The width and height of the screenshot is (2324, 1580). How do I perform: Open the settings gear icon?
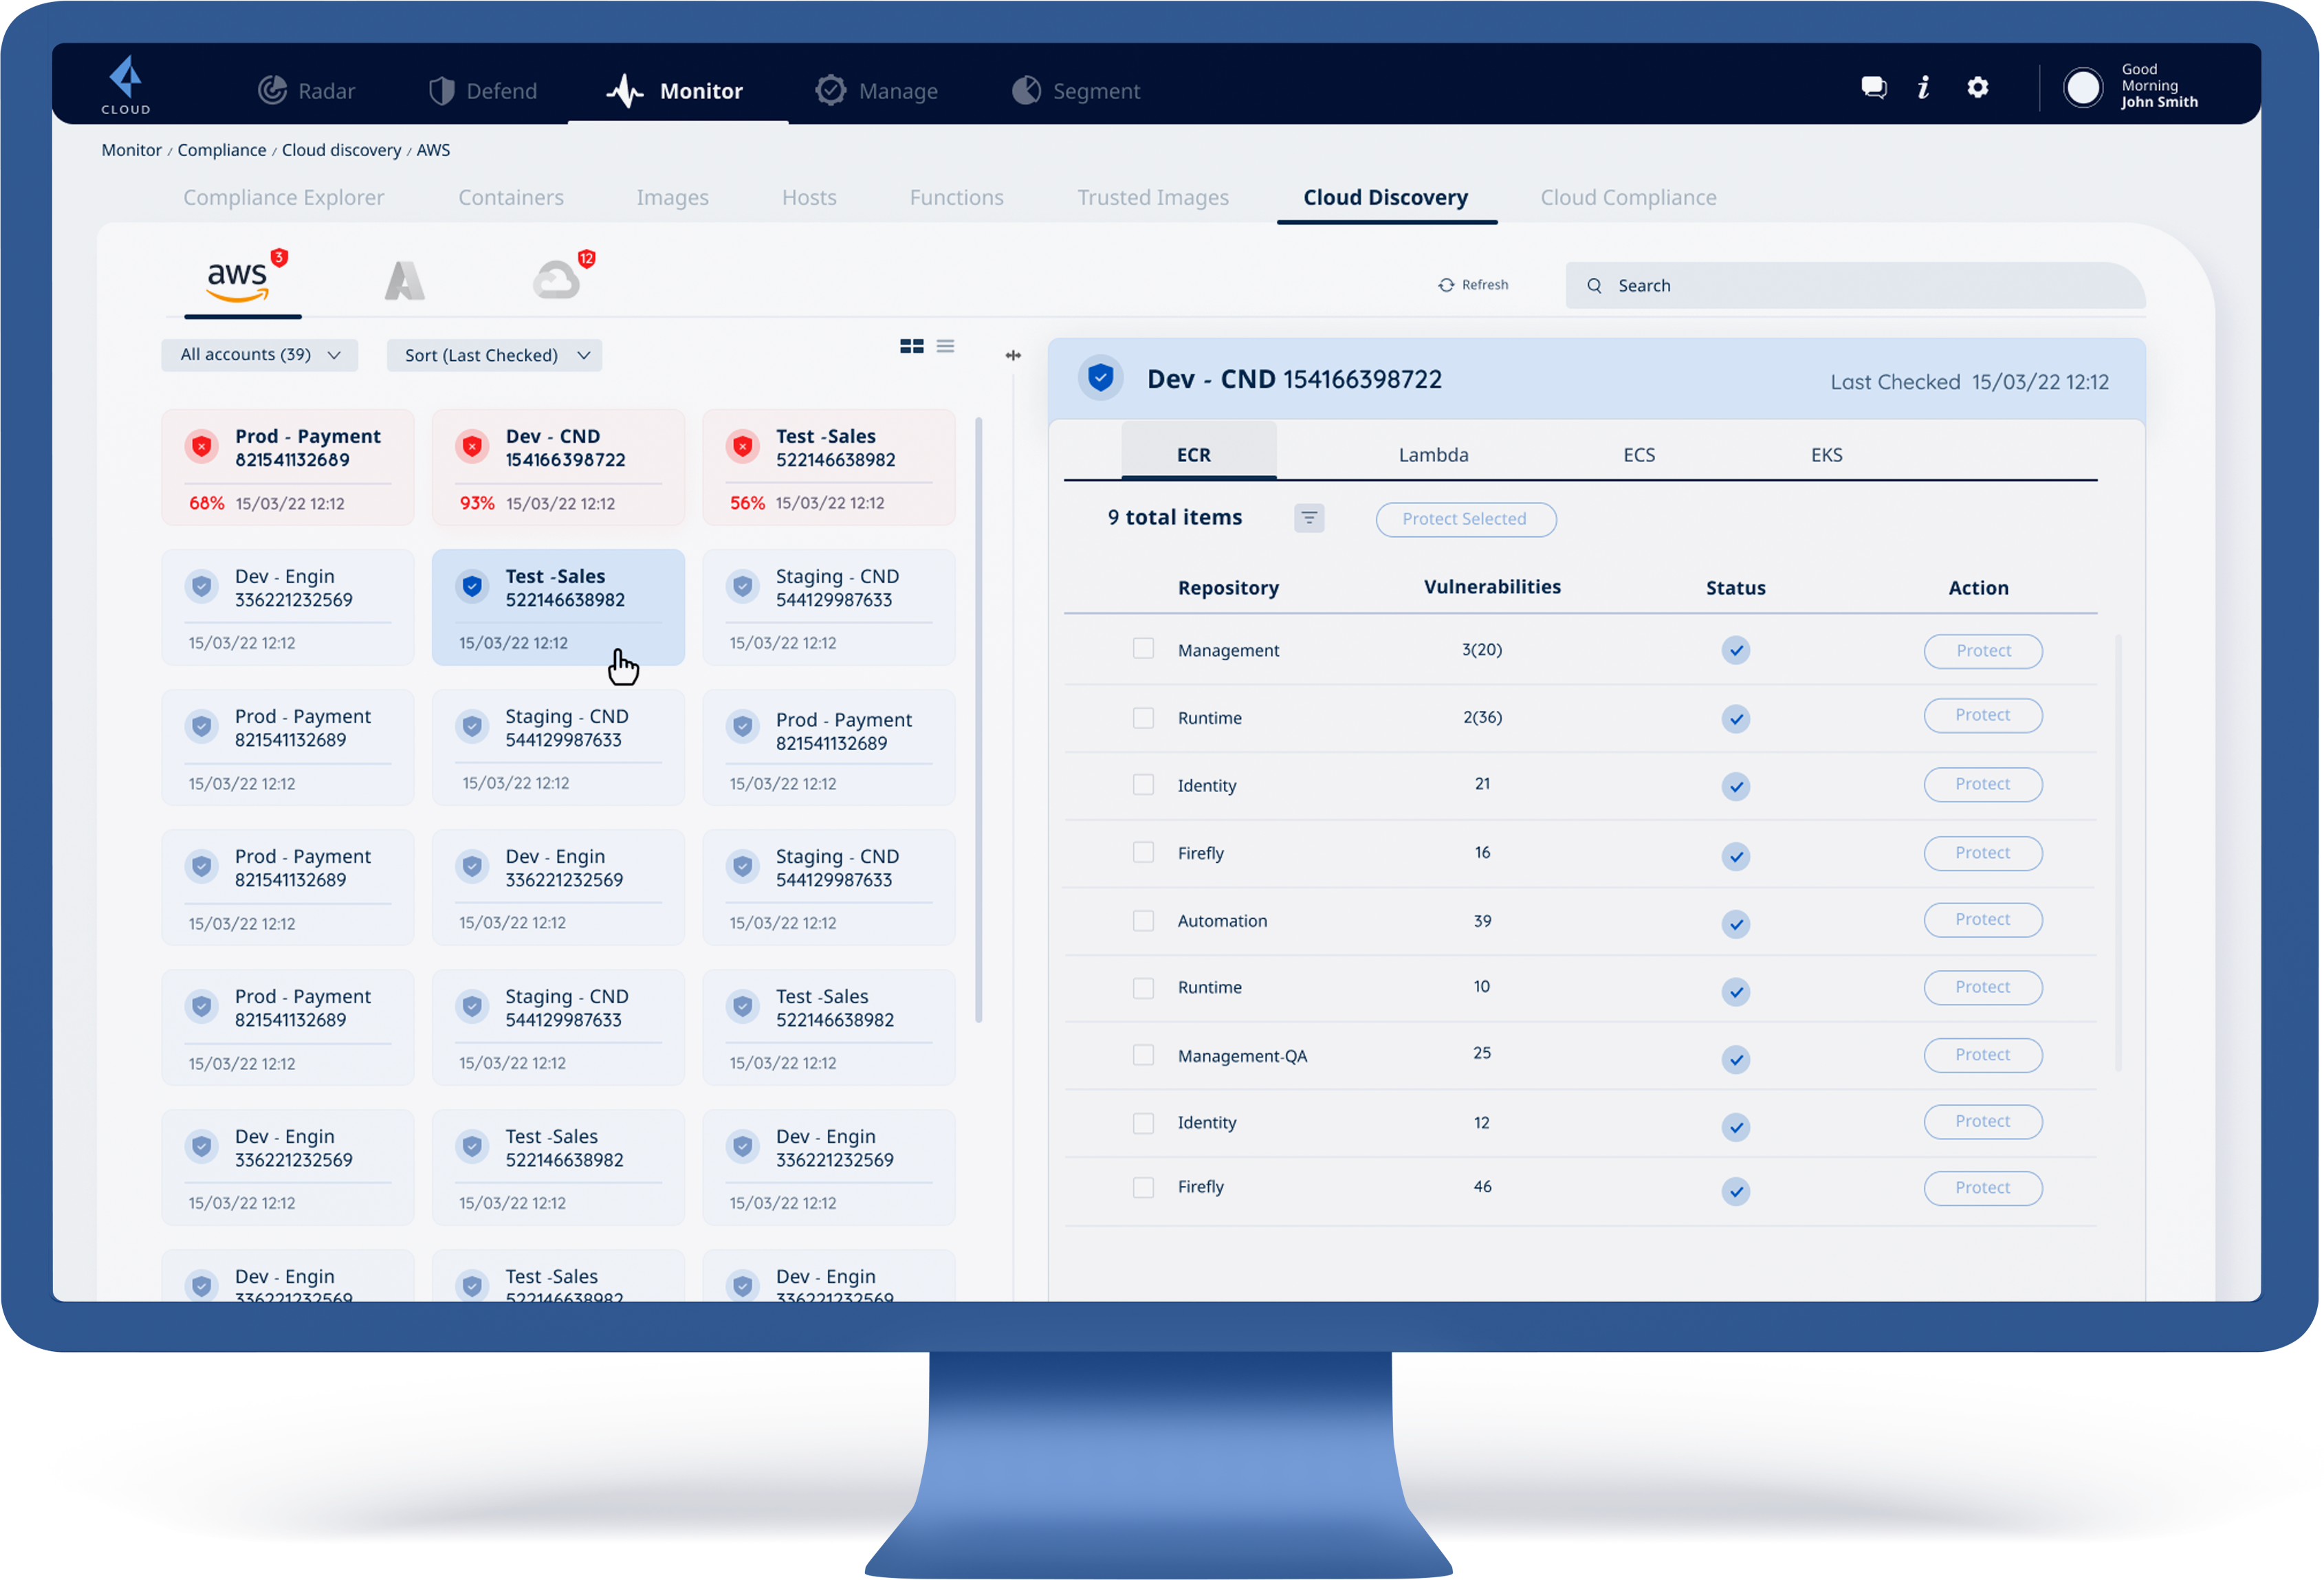pyautogui.click(x=1977, y=88)
